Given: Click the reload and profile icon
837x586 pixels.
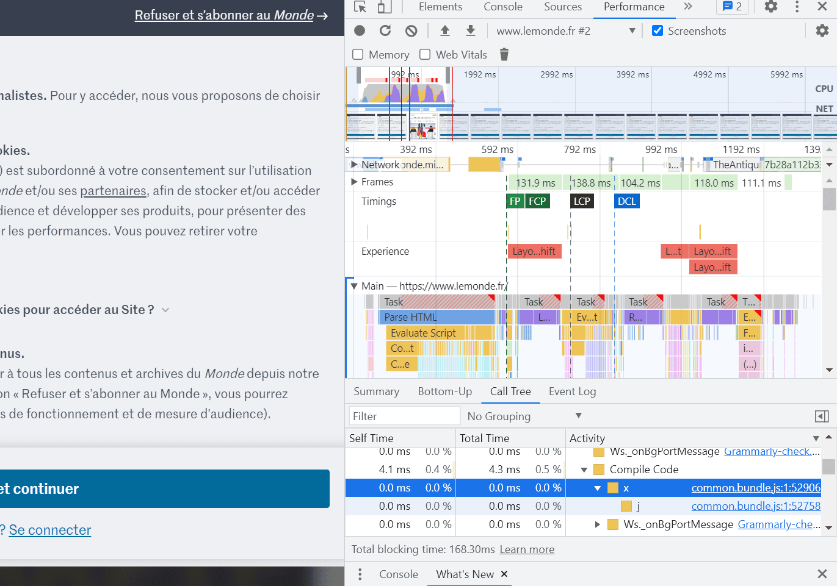Looking at the screenshot, I should click(385, 30).
